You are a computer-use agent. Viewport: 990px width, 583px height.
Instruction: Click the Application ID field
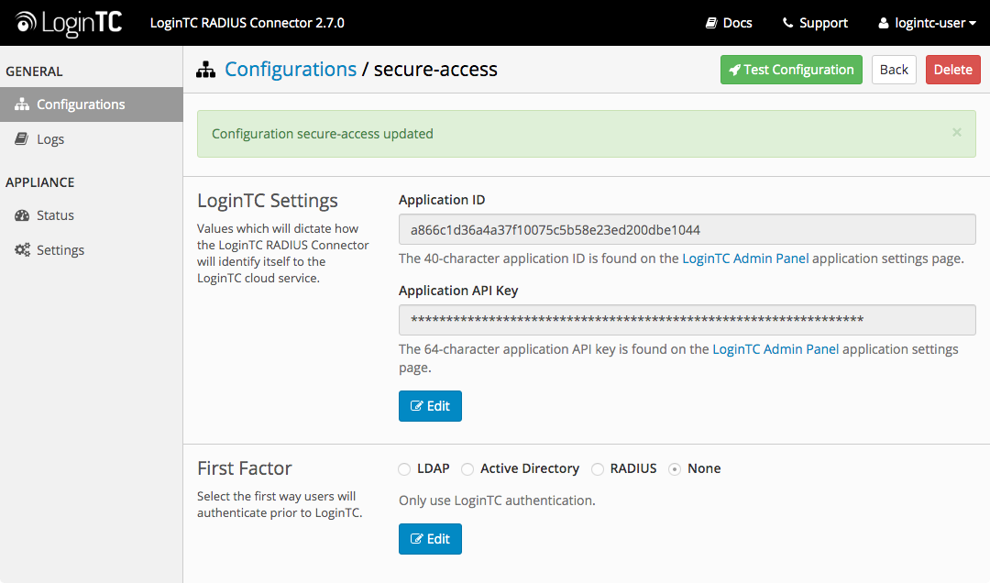687,229
